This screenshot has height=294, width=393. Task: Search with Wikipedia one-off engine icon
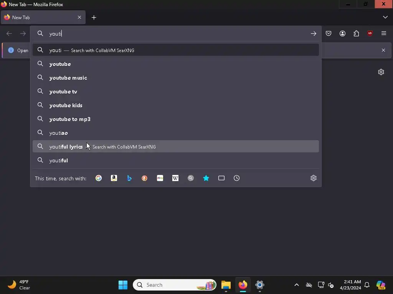point(175,178)
